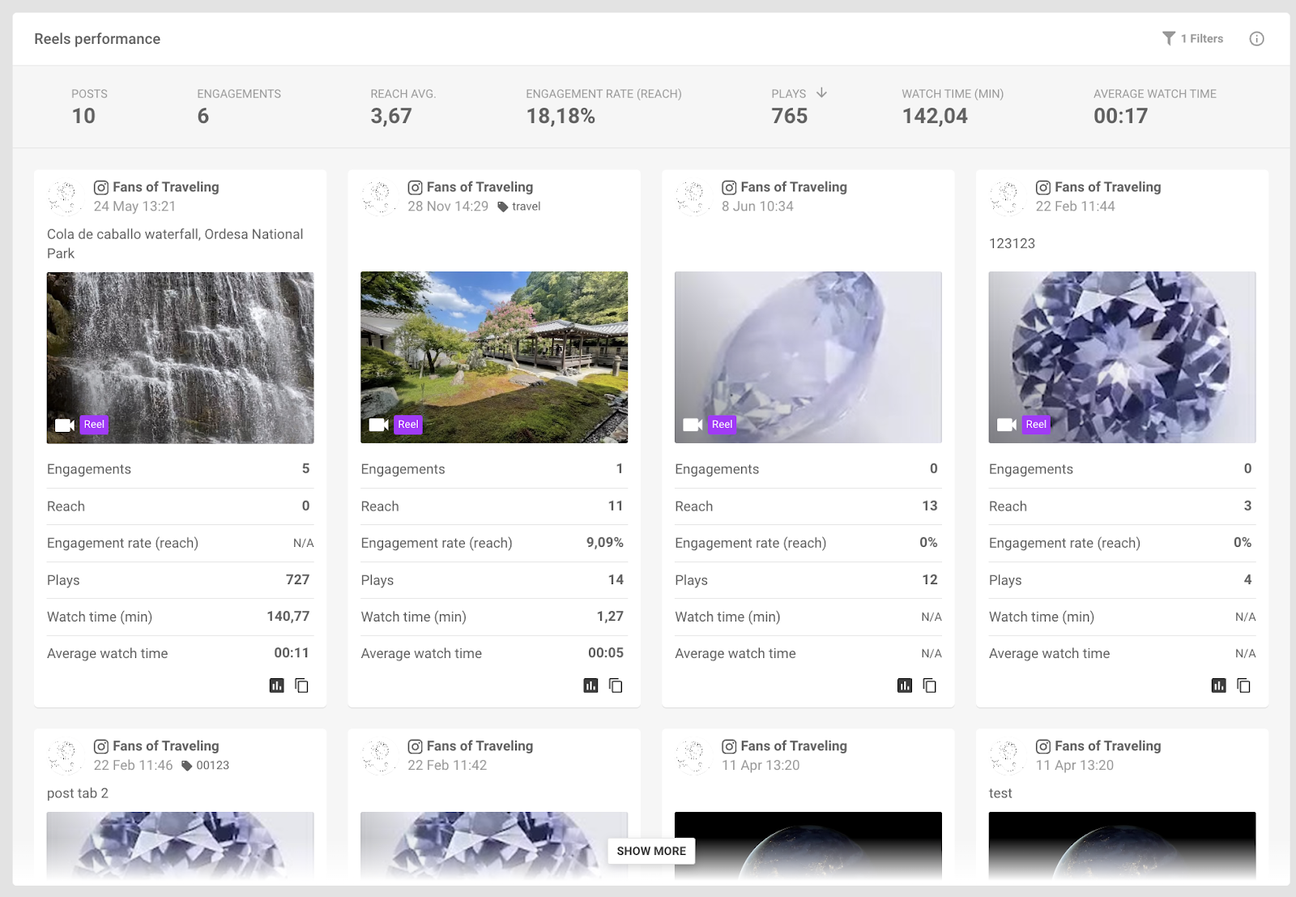Click Instagram icon on 22 Feb 11:44 post

[1043, 187]
